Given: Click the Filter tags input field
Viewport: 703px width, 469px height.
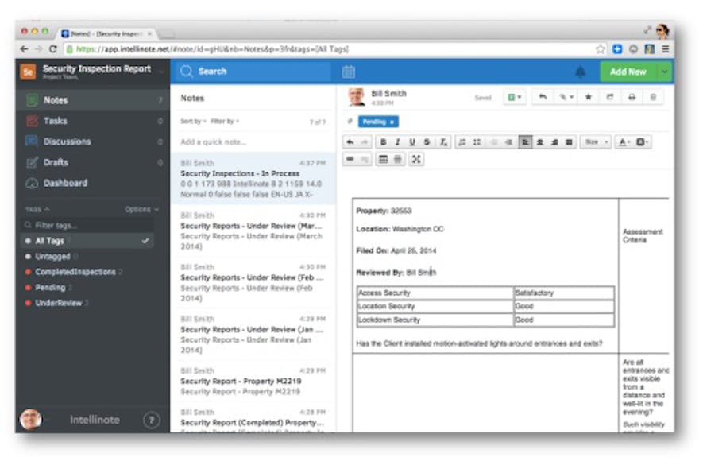Looking at the screenshot, I should coord(87,225).
